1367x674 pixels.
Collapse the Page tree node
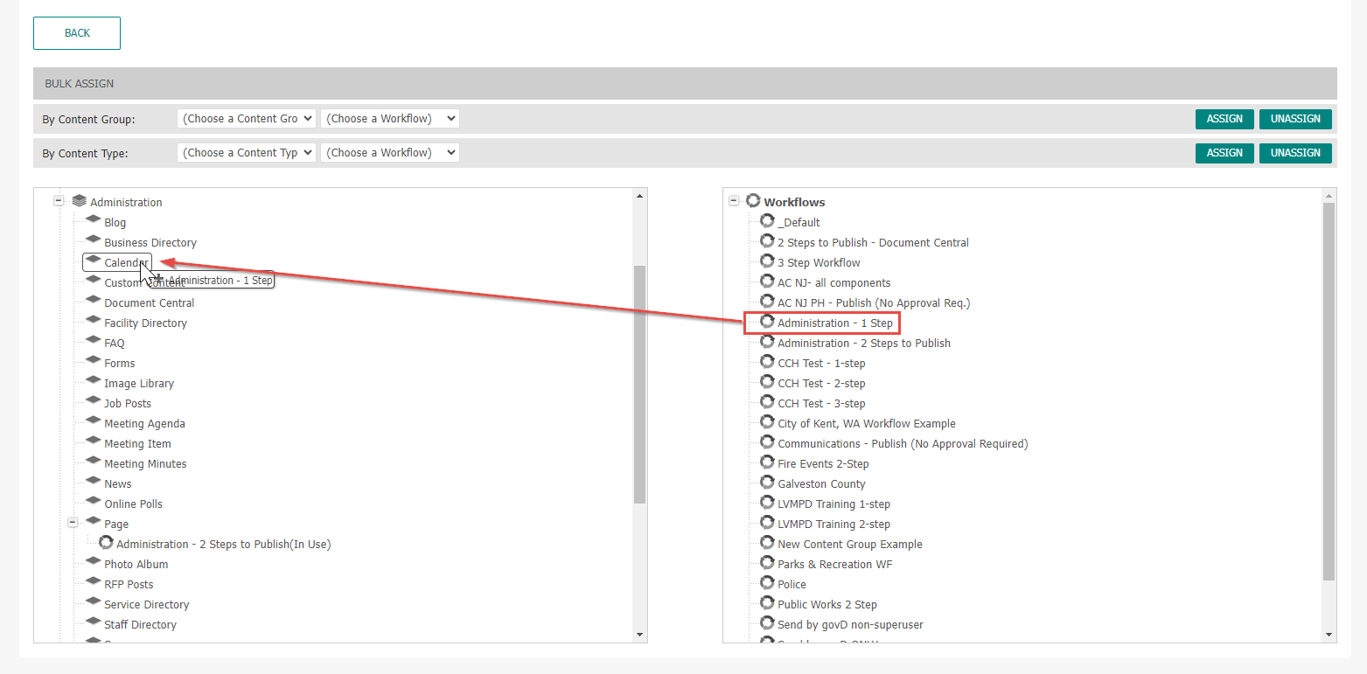73,521
